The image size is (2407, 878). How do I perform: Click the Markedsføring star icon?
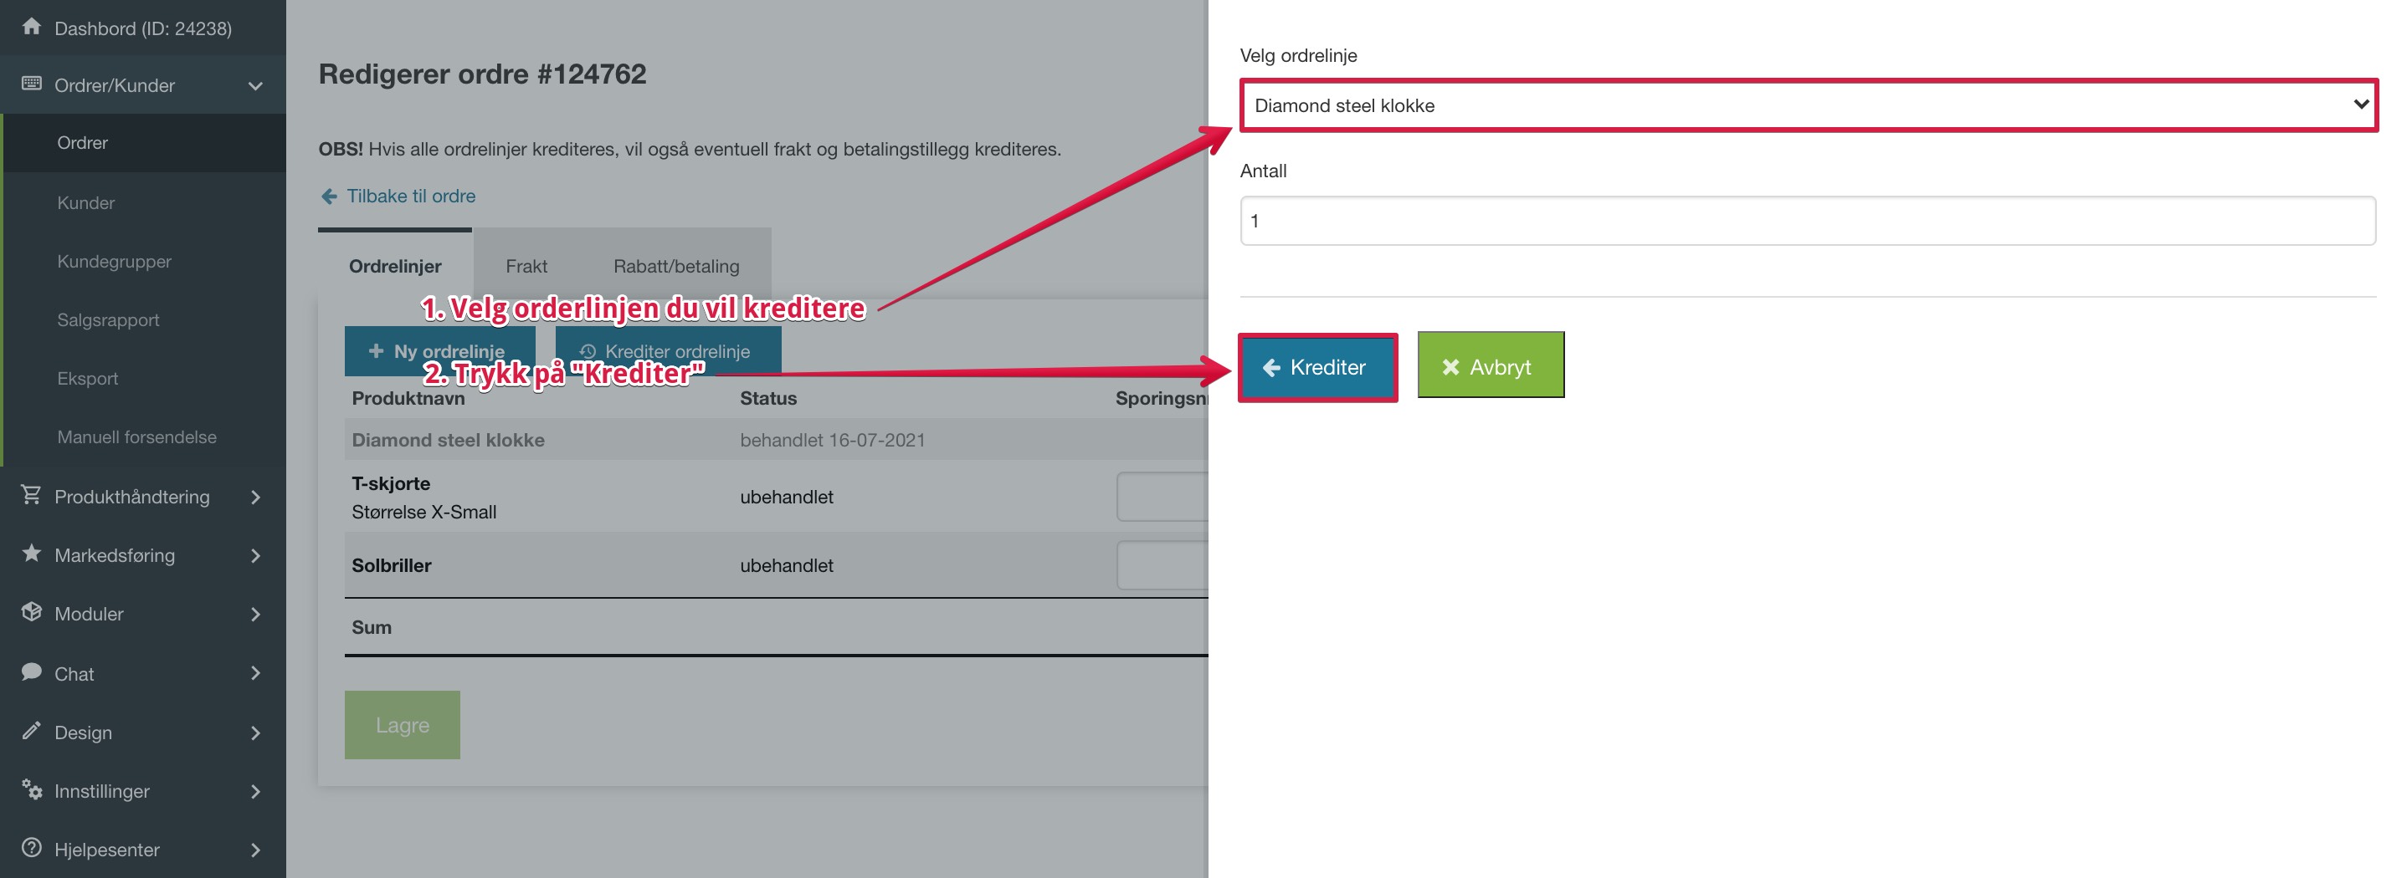pyautogui.click(x=32, y=553)
